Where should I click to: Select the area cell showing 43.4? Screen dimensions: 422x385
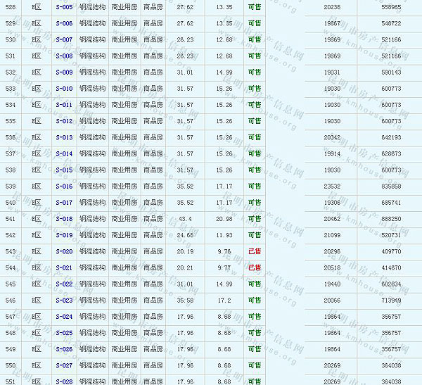(185, 219)
